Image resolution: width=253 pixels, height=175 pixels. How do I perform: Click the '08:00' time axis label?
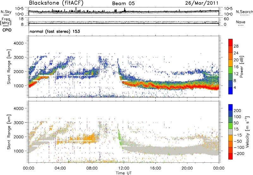pyautogui.click(x=92, y=168)
